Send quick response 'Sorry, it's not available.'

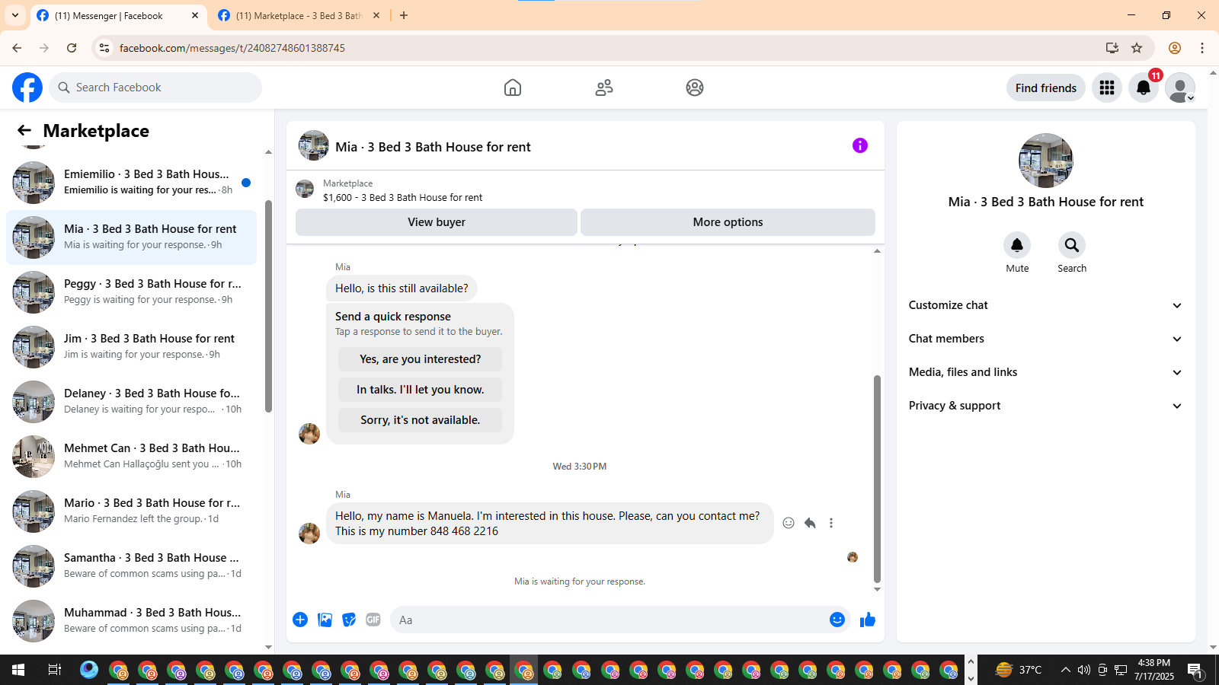click(421, 420)
